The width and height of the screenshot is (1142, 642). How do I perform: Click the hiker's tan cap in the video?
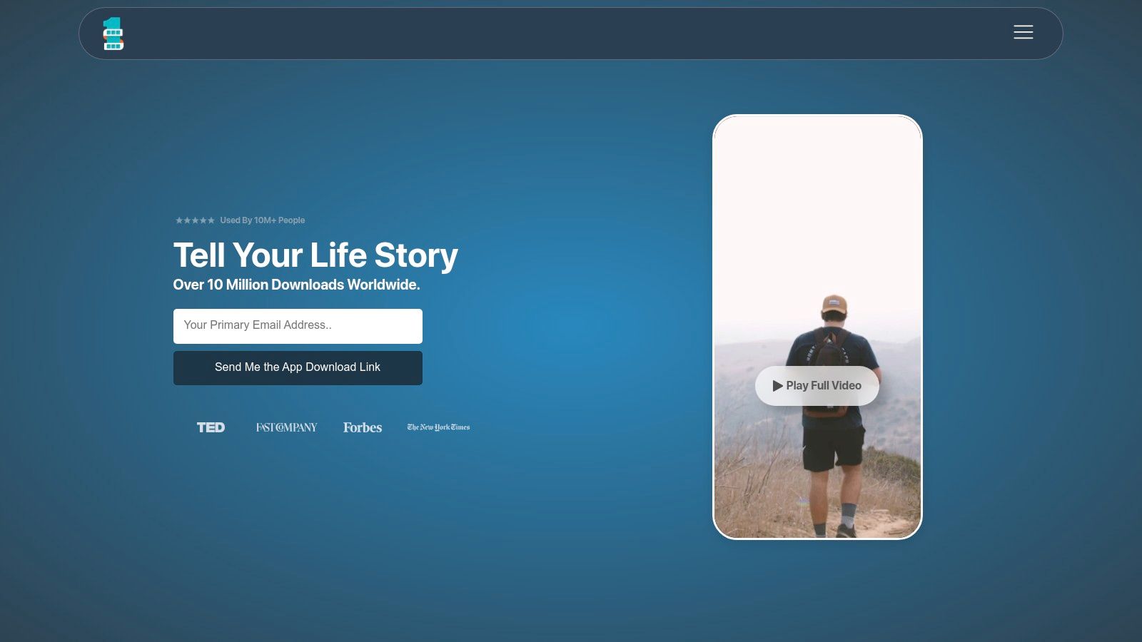coord(834,304)
